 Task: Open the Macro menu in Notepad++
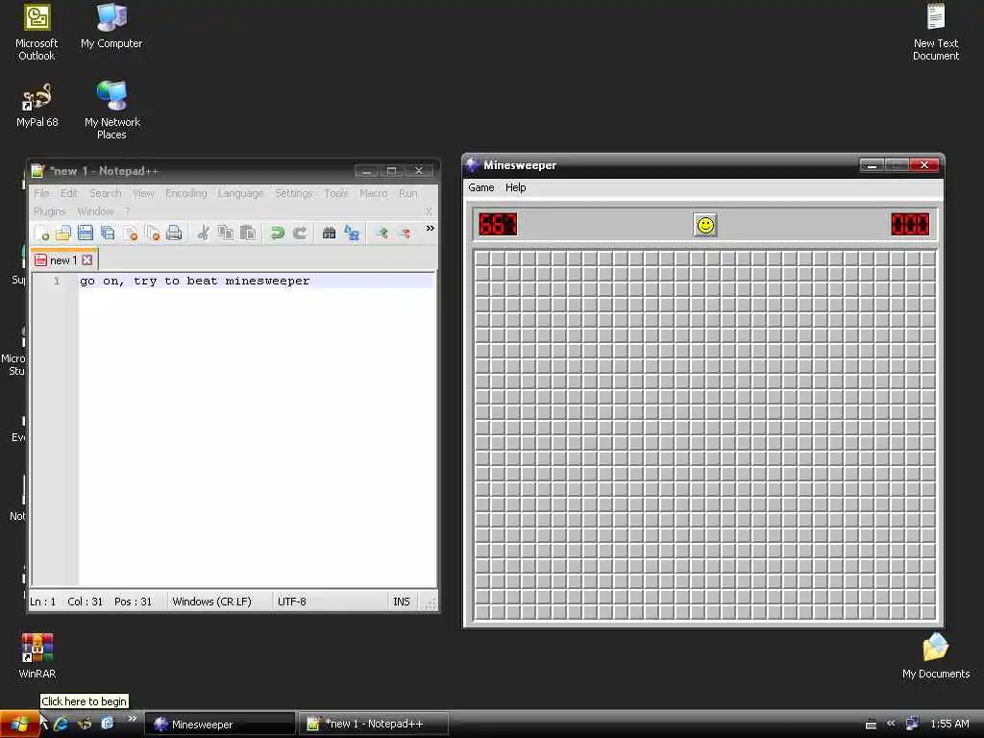coord(374,193)
